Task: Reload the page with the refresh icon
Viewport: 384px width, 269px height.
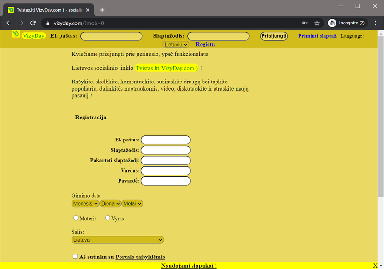Action: [33, 23]
